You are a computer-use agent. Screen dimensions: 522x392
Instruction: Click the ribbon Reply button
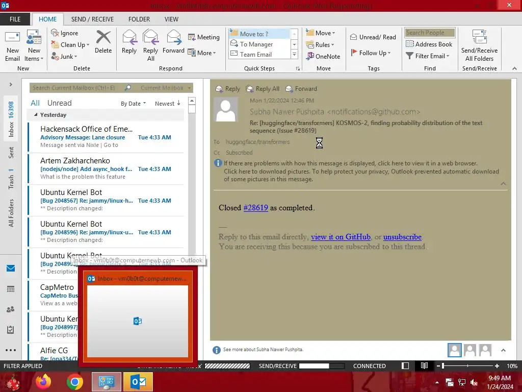coord(129,43)
